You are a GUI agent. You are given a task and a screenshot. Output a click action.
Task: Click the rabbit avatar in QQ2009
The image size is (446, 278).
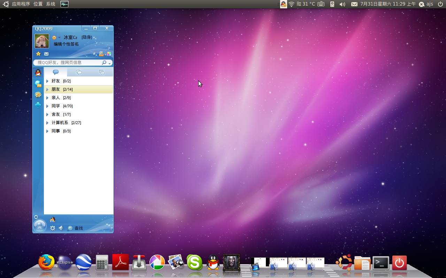(x=42, y=41)
